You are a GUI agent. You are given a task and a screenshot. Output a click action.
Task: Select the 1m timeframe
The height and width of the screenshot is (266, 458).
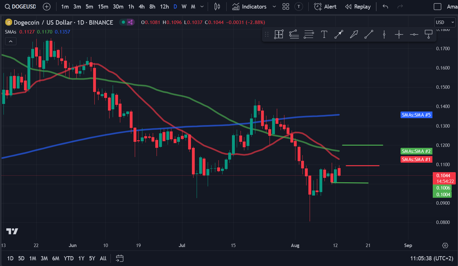pos(65,7)
